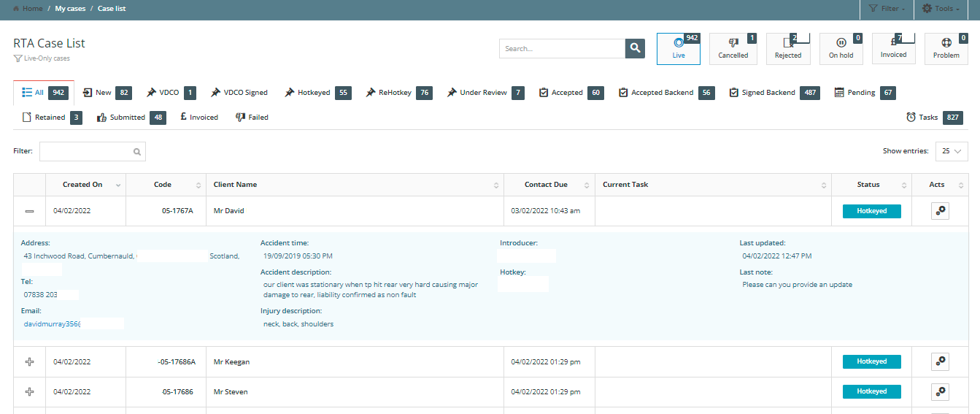
Task: Show Rejected cases status filter
Action: click(x=787, y=49)
